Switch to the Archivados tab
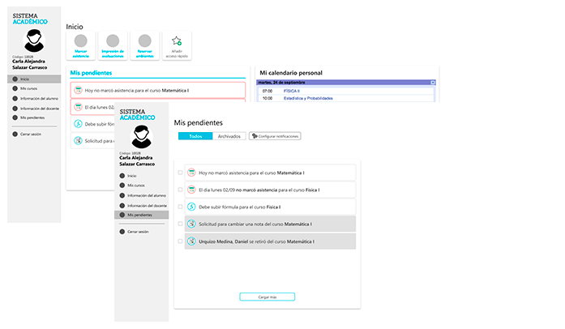The image size is (565, 329). click(229, 136)
